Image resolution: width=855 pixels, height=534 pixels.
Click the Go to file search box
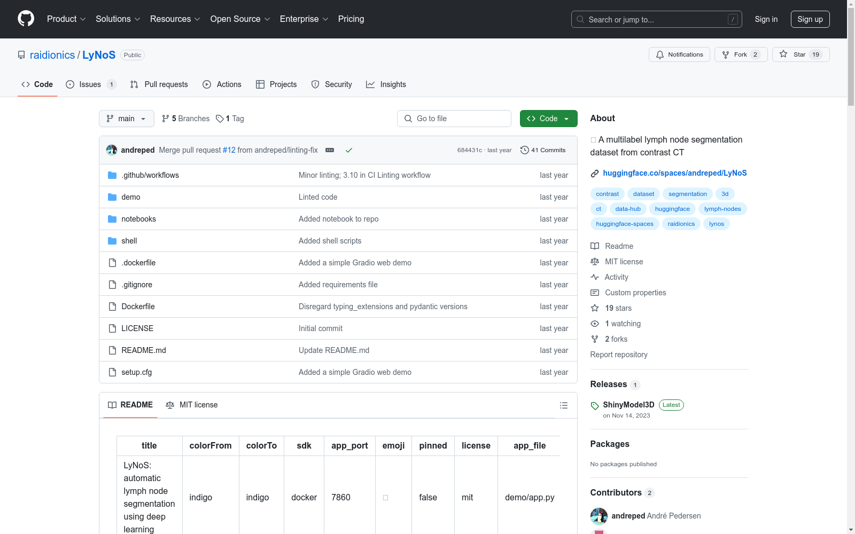click(x=454, y=119)
